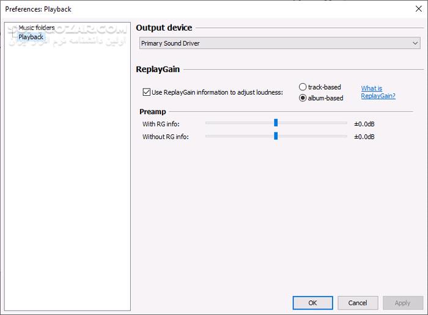Click the Without RG info track left of thumb
Viewport: 428px width, 315px height.
click(x=238, y=136)
